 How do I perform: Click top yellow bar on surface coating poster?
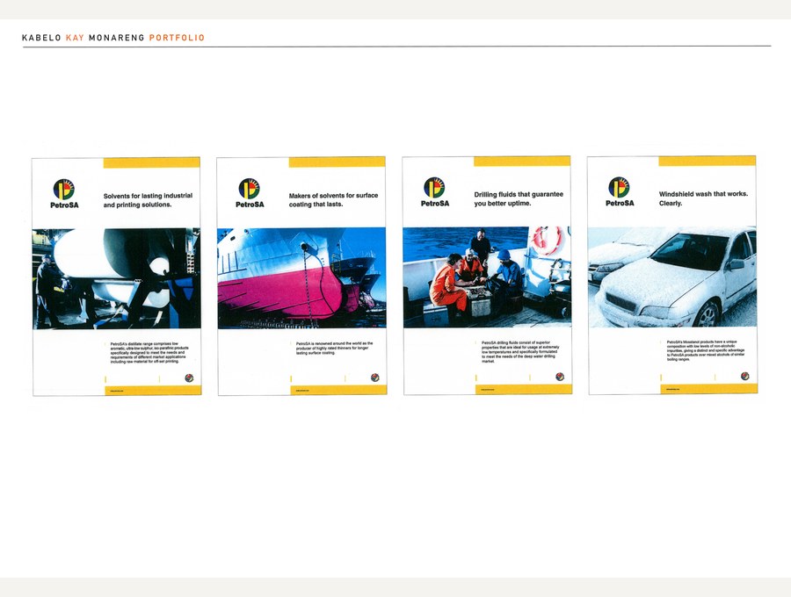coord(337,162)
